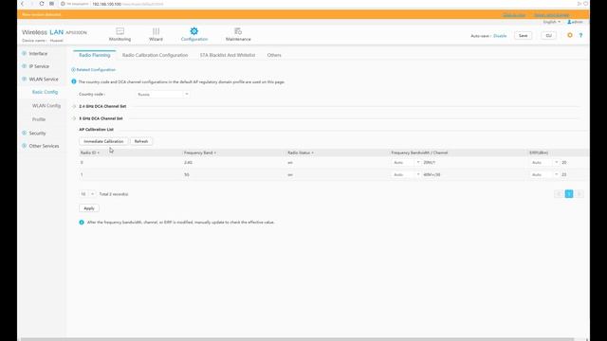The width and height of the screenshot is (607, 341).
Task: Click the Auto-save Disable link
Action: coord(500,36)
